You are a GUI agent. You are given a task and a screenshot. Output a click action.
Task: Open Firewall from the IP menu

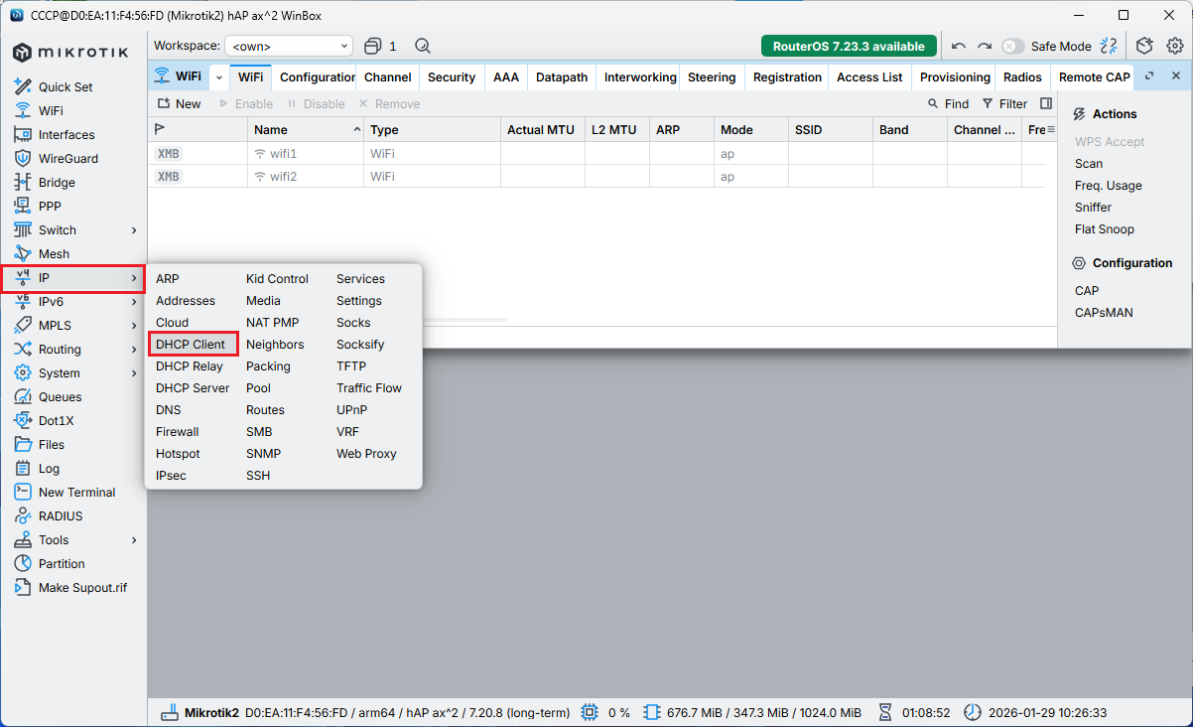(178, 432)
